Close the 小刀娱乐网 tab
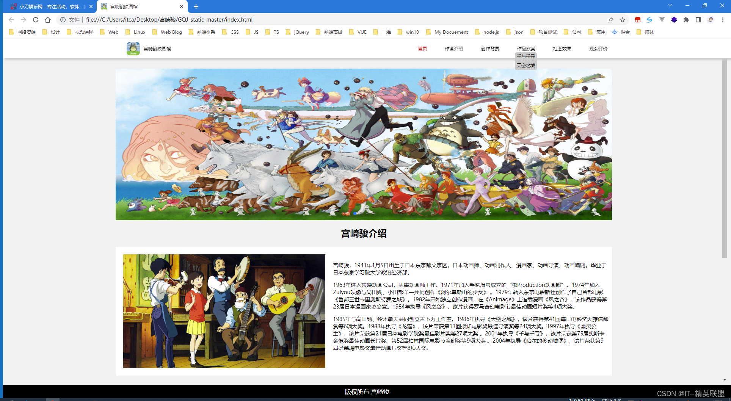The image size is (731, 401). (x=91, y=6)
